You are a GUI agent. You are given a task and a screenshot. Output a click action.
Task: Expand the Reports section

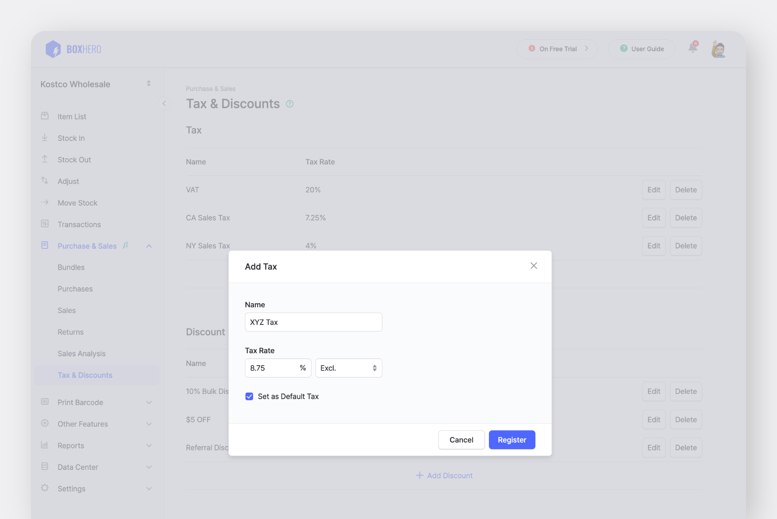pyautogui.click(x=70, y=445)
